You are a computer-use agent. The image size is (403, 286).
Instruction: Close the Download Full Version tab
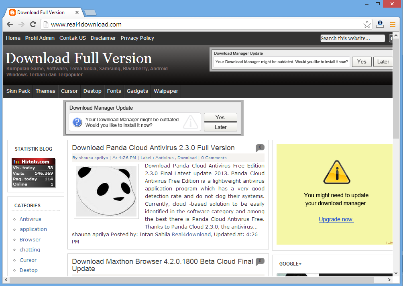coord(77,12)
